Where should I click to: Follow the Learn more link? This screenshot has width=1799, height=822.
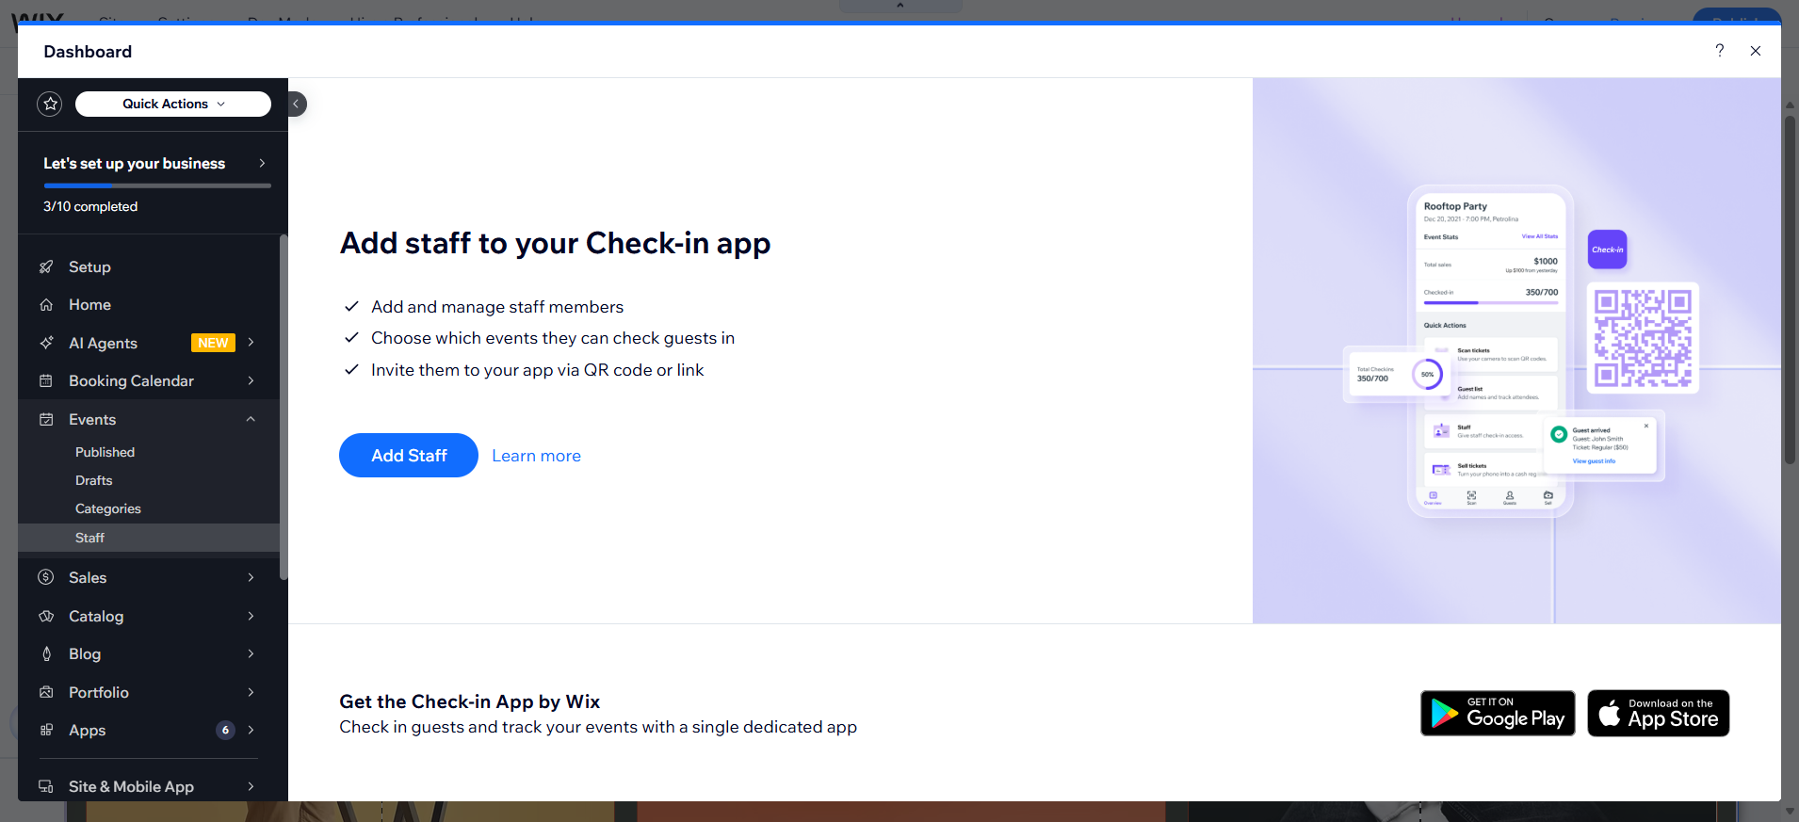pos(536,456)
